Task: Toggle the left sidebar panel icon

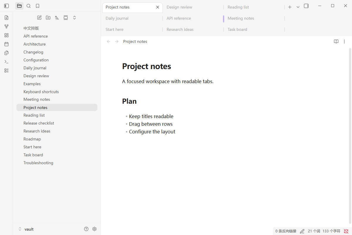Action: pos(6,6)
